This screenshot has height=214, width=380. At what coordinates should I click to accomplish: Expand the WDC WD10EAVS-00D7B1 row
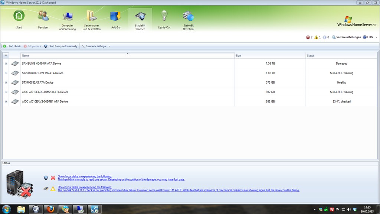(6, 102)
